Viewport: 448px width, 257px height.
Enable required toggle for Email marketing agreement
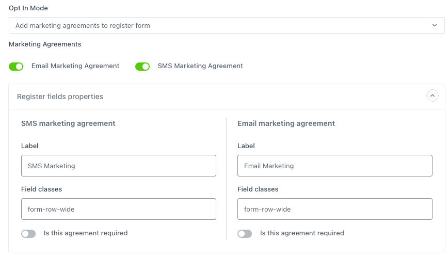pyautogui.click(x=245, y=234)
